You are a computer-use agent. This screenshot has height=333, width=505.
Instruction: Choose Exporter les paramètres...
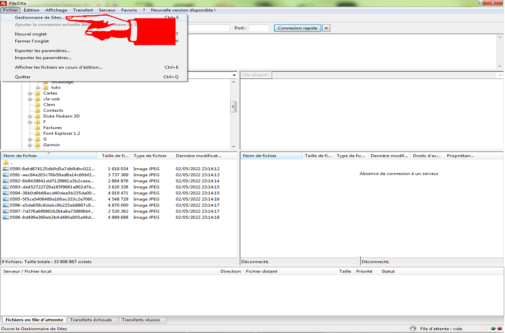(94, 50)
